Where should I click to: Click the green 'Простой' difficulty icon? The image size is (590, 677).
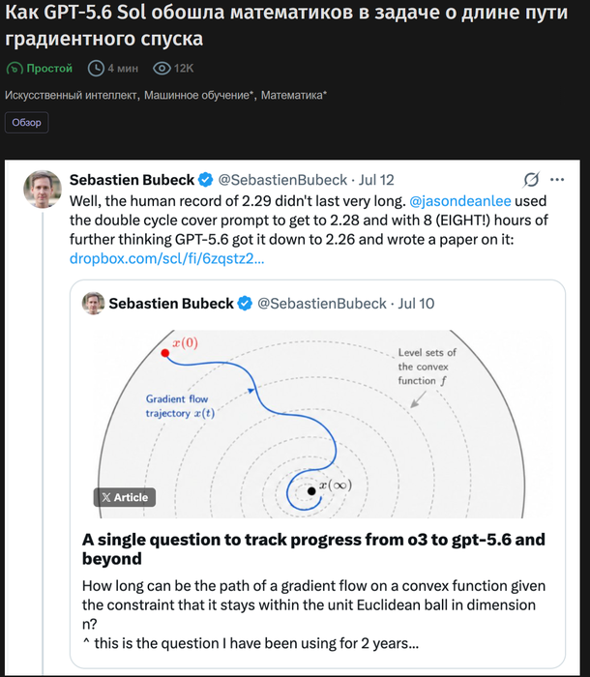click(x=15, y=69)
